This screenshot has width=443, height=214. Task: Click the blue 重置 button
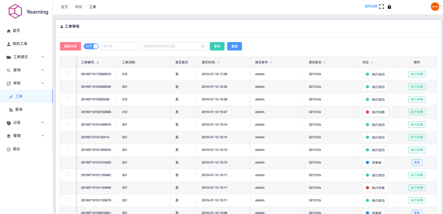(235, 47)
